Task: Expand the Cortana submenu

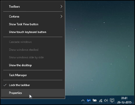Action: coord(33,16)
